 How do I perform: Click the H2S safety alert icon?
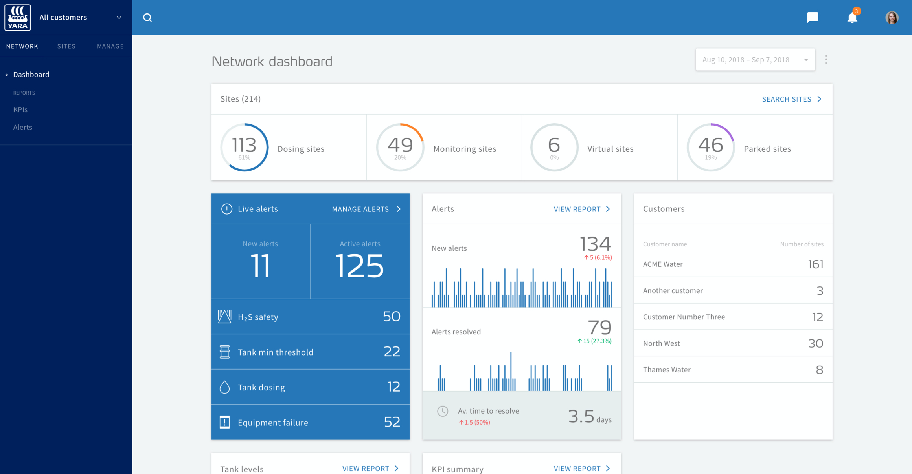click(224, 317)
